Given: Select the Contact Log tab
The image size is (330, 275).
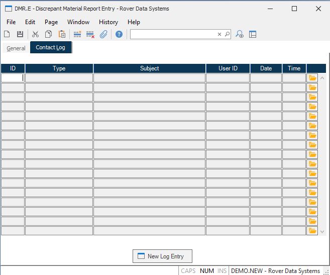Looking at the screenshot, I should [51, 48].
